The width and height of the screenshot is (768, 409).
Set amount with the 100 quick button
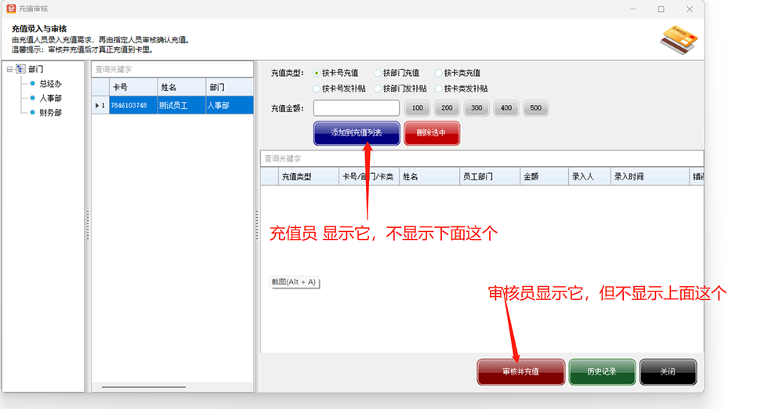[x=418, y=108]
